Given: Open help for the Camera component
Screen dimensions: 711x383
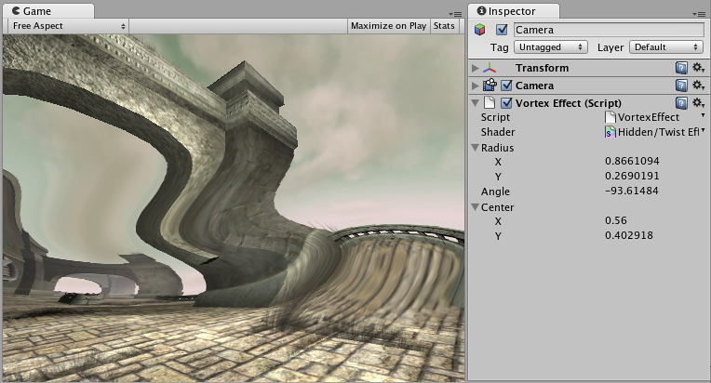Looking at the screenshot, I should [x=681, y=86].
